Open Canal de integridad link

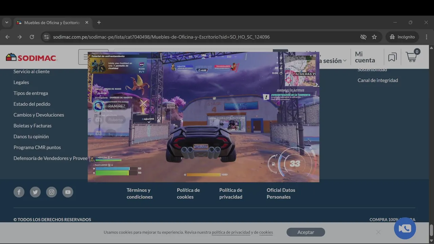tap(378, 80)
